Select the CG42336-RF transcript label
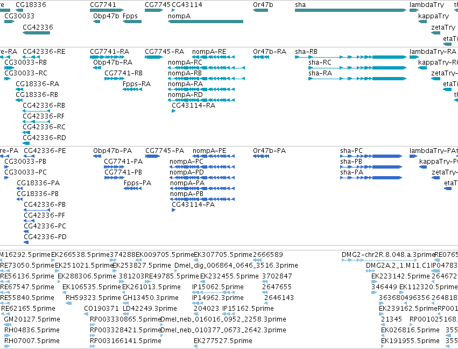 pos(44,116)
